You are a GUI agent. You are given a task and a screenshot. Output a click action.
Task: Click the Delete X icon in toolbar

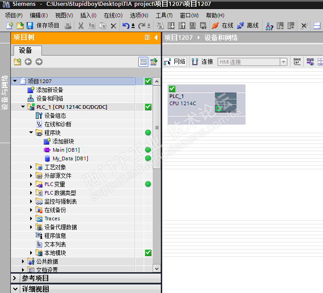tap(113, 26)
